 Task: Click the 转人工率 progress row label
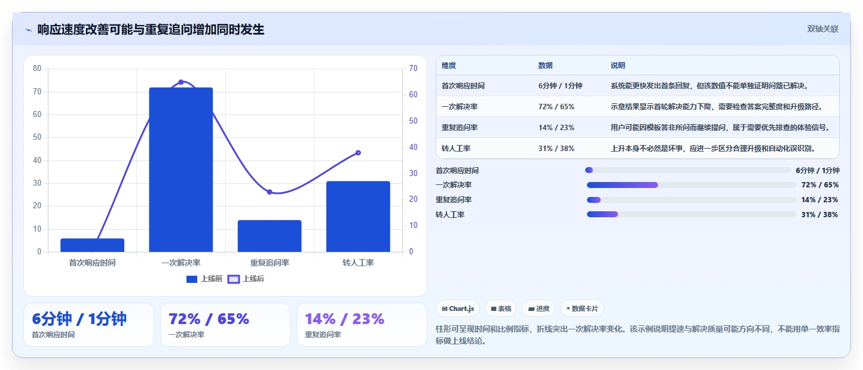(450, 215)
